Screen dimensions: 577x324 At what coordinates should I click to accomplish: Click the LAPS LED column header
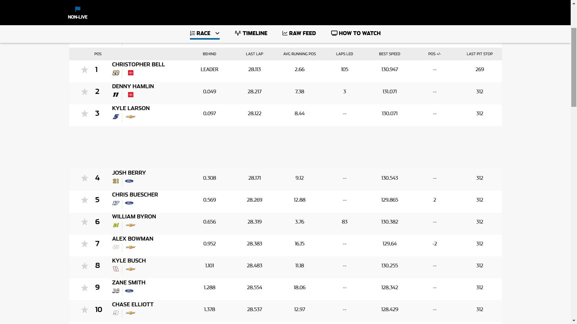point(345,54)
